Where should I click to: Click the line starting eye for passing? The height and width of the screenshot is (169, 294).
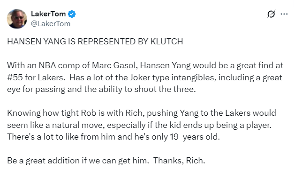coord(101,89)
